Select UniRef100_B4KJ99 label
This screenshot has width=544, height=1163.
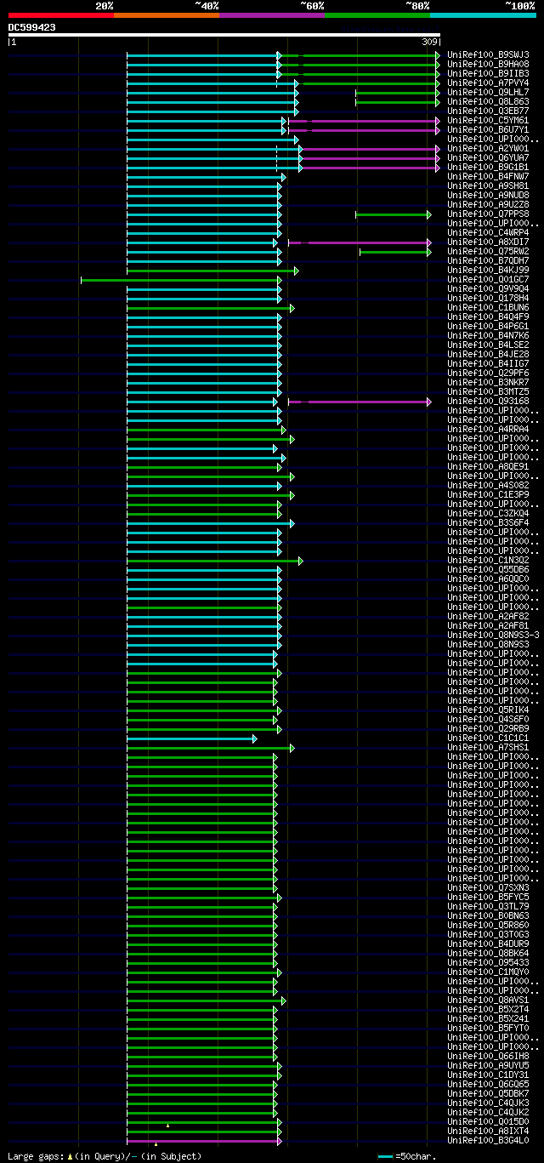pyautogui.click(x=488, y=270)
